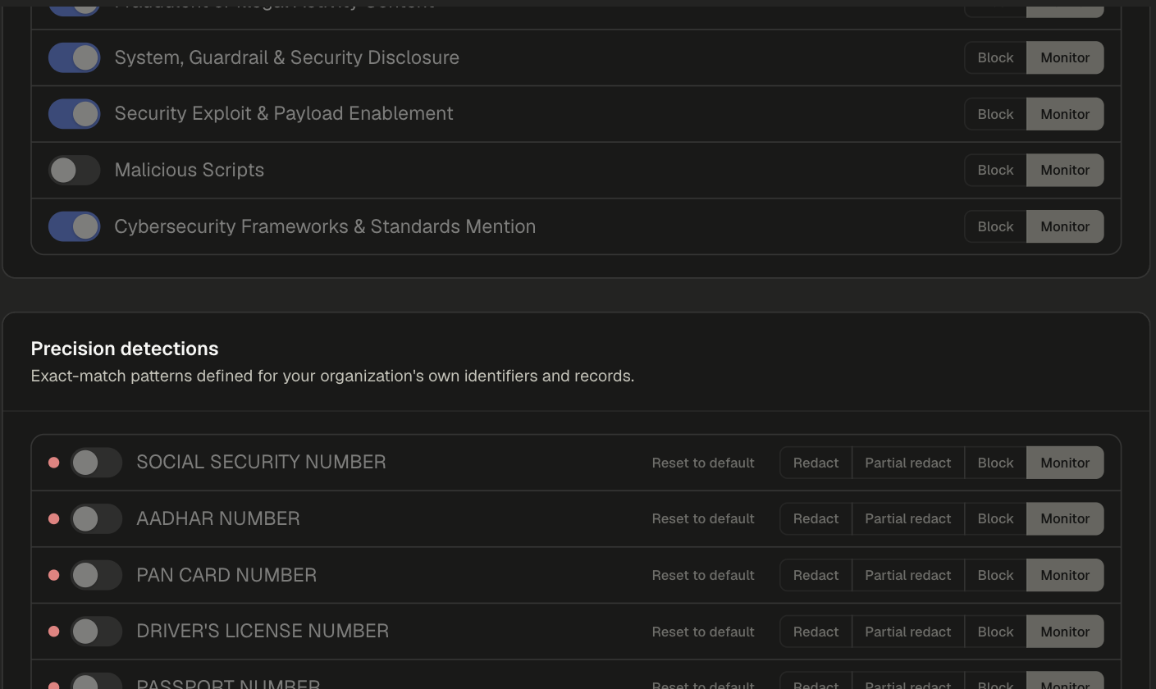The height and width of the screenshot is (689, 1156).
Task: Click the Precision detections heading
Action: [x=125, y=349]
